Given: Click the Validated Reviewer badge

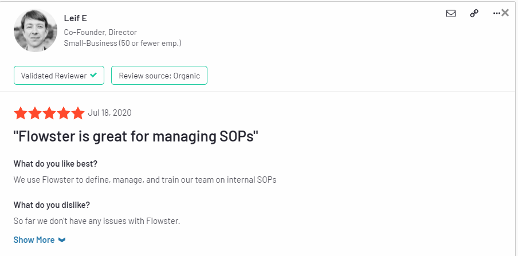Looking at the screenshot, I should (59, 76).
